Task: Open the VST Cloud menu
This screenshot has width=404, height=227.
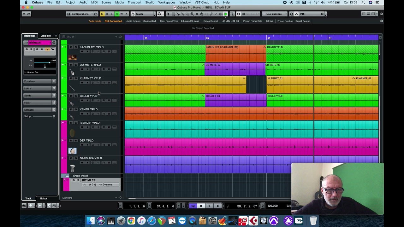Action: [202, 3]
